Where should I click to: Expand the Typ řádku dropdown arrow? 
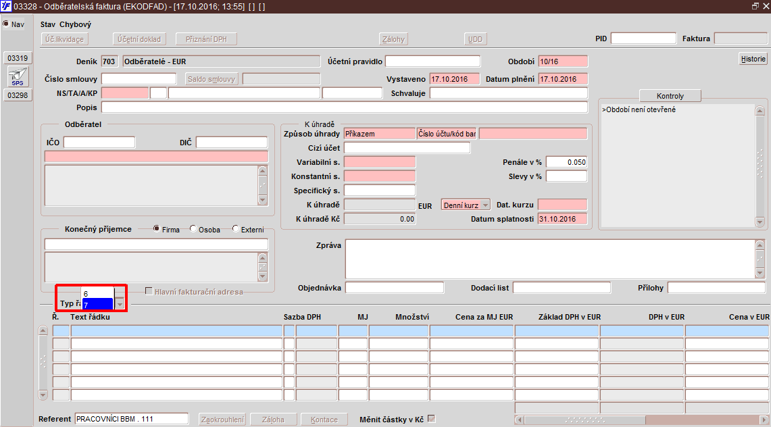(120, 303)
